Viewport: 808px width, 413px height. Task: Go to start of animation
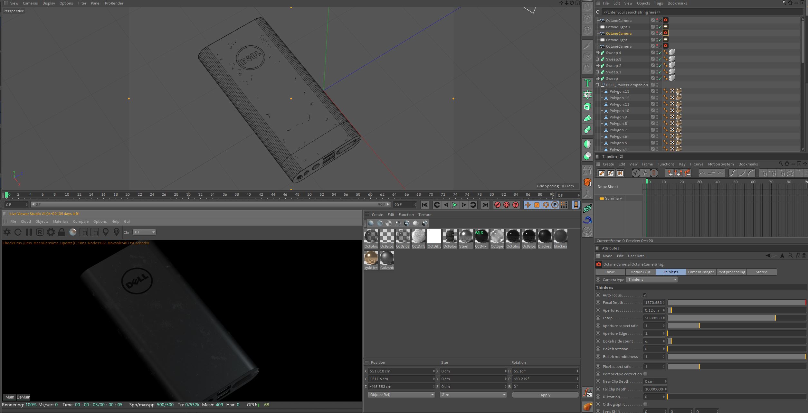pos(425,205)
